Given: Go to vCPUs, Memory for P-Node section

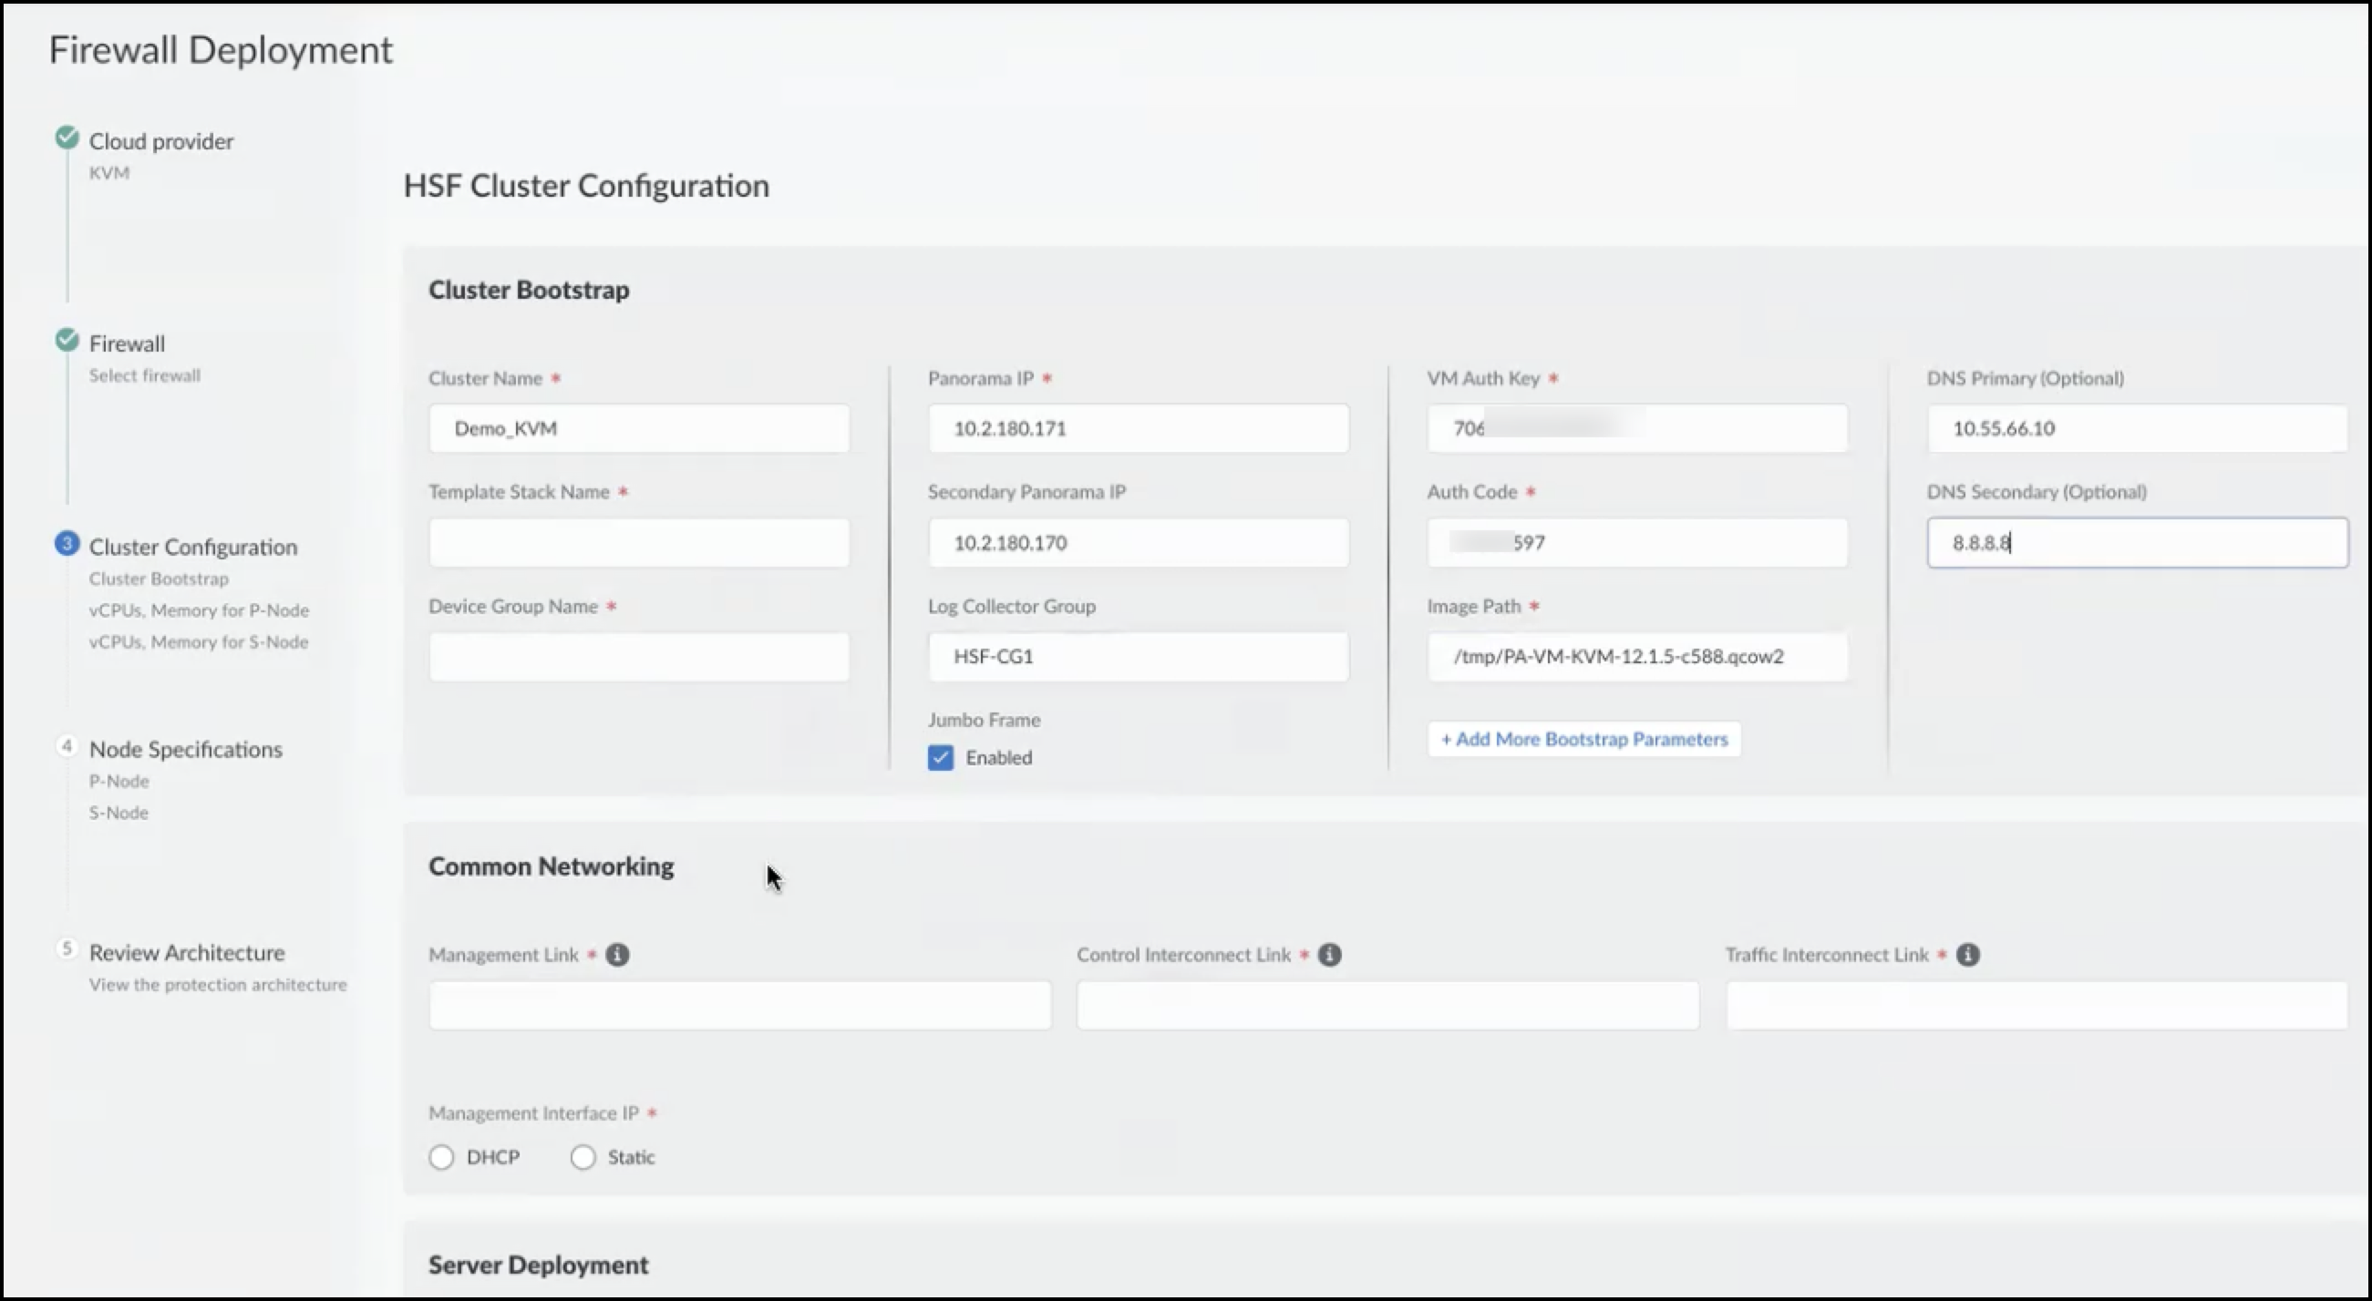Looking at the screenshot, I should click(x=199, y=611).
